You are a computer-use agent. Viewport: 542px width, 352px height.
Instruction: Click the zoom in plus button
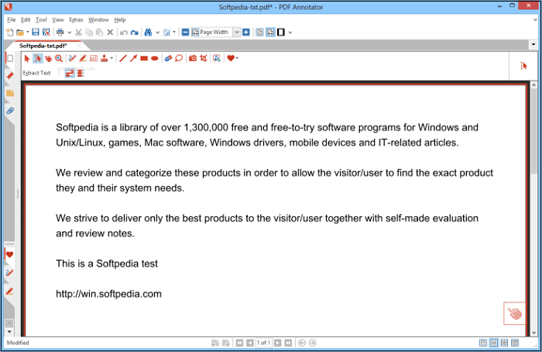(x=245, y=33)
